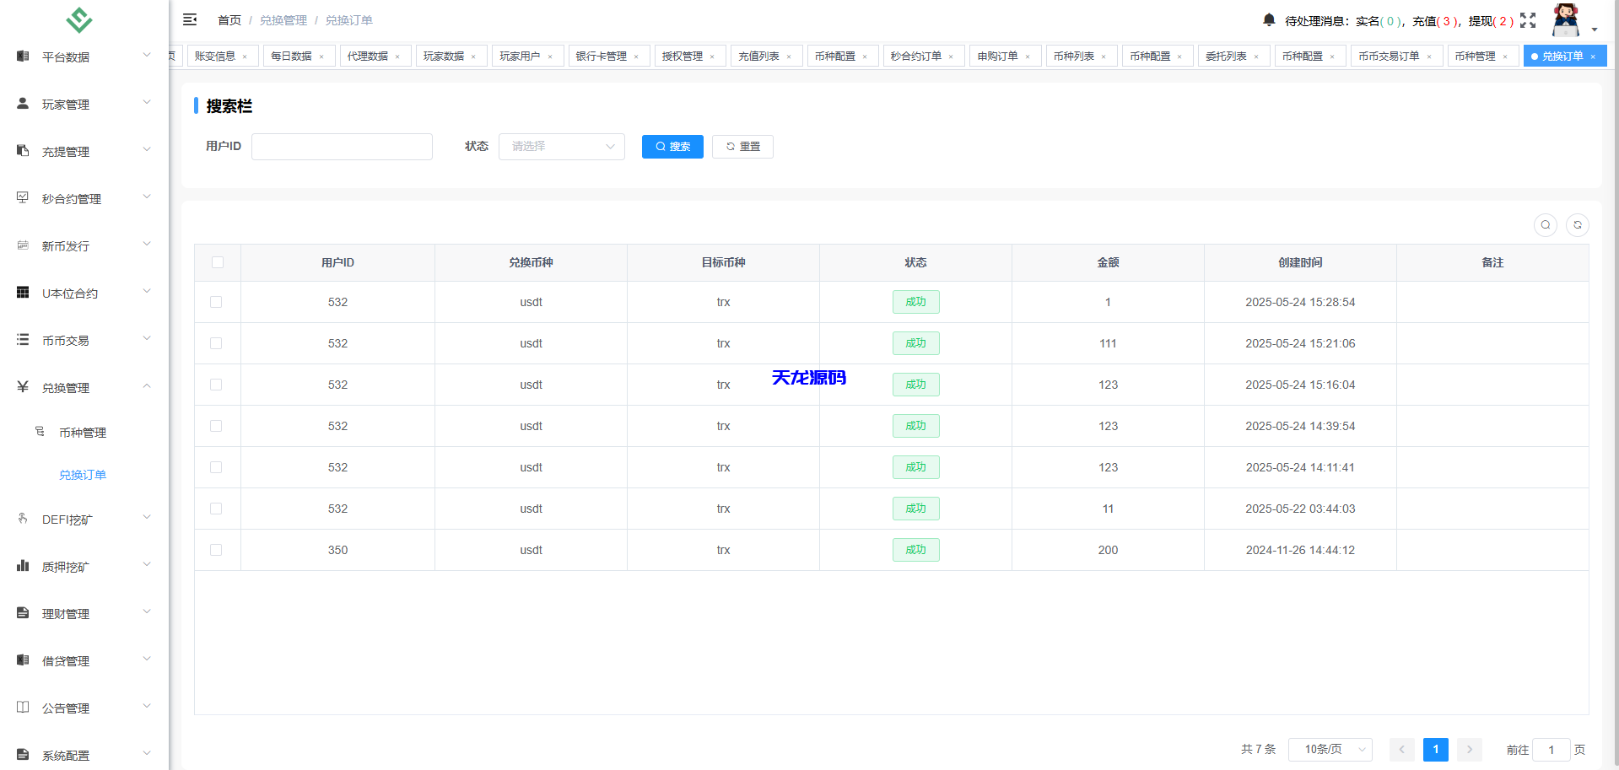Check the first row checkbox for user 532
1619x770 pixels.
[x=217, y=301]
